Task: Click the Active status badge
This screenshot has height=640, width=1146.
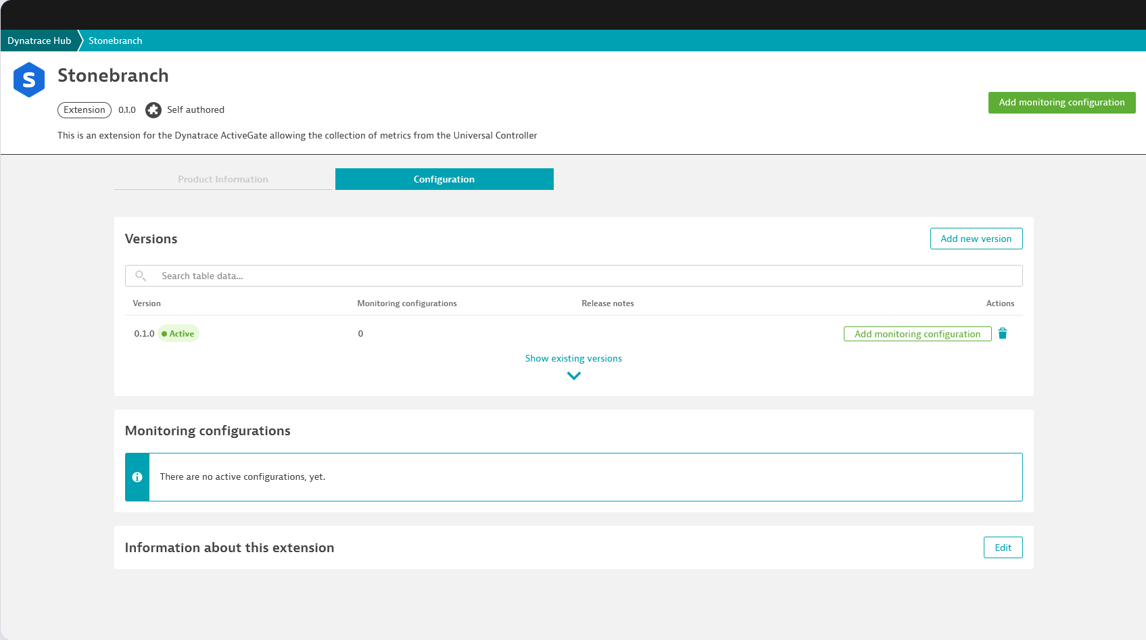Action: coord(178,334)
